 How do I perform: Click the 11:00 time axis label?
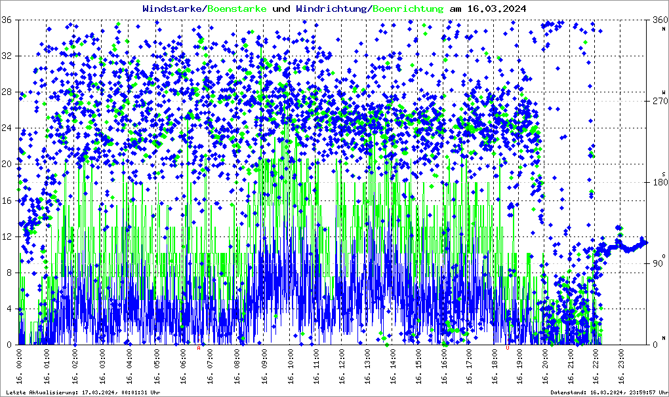[315, 366]
